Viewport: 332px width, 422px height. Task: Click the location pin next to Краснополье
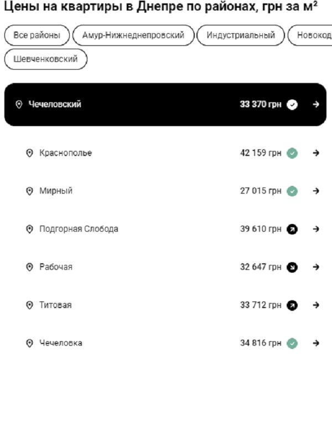pos(30,153)
